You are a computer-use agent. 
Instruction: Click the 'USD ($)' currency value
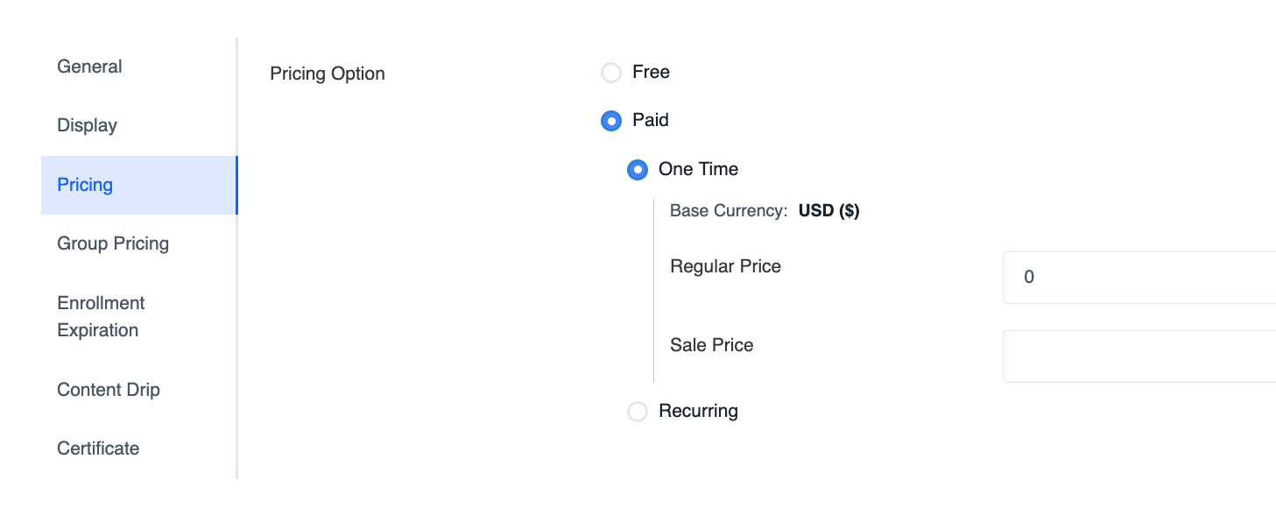pos(828,211)
